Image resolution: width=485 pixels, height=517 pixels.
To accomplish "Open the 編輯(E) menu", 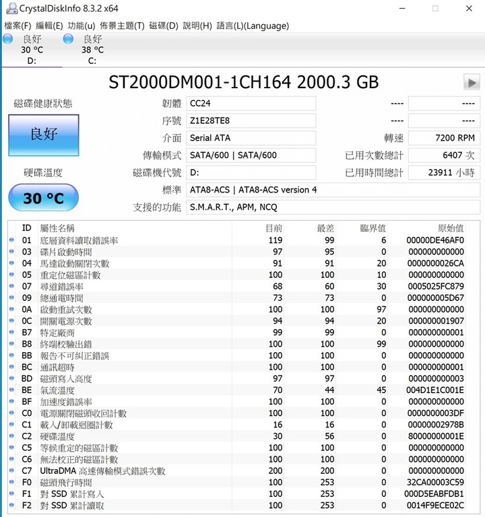I will click(x=49, y=26).
